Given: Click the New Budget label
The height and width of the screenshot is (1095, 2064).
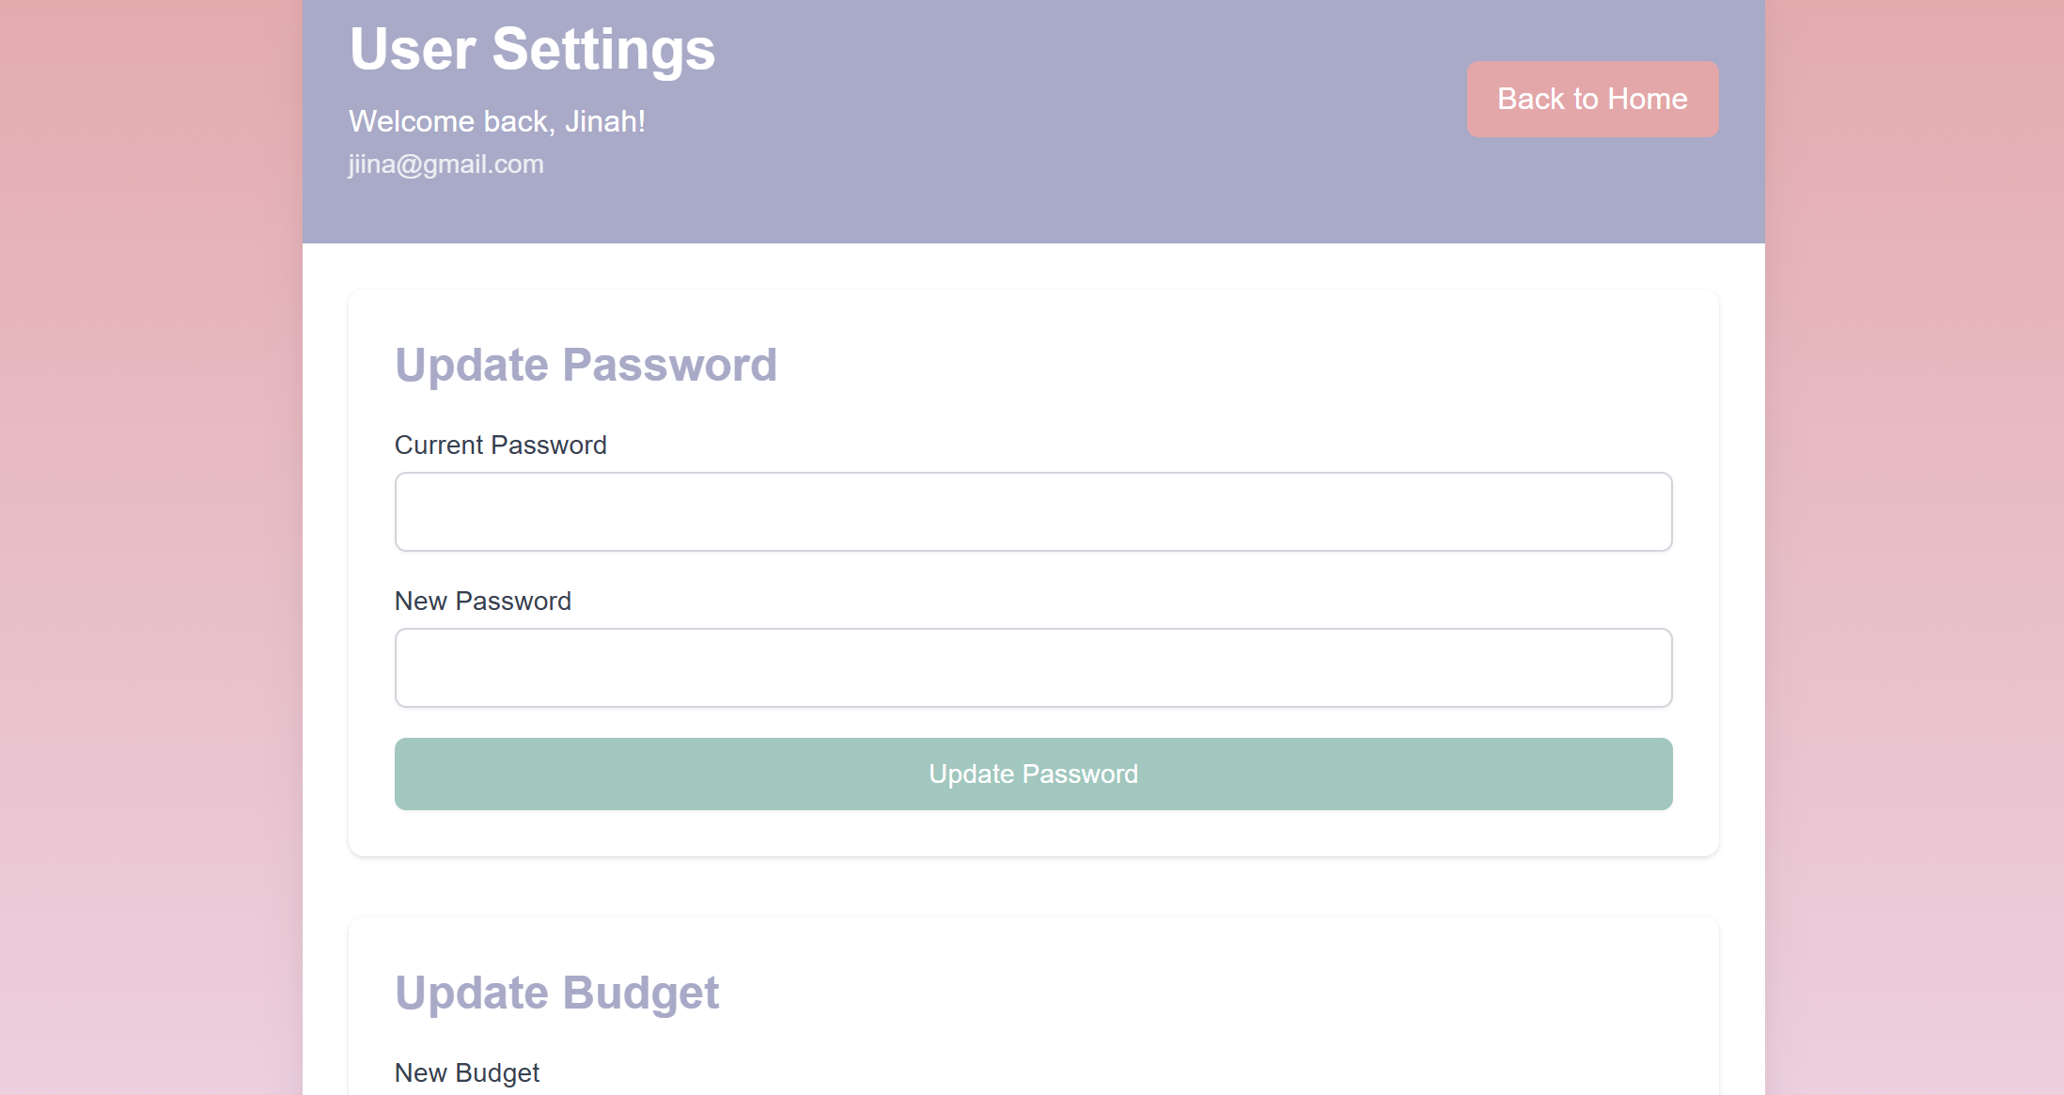Looking at the screenshot, I should click(466, 1072).
